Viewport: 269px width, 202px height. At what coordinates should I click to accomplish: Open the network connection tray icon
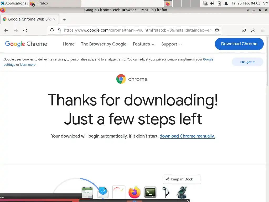[205, 3]
